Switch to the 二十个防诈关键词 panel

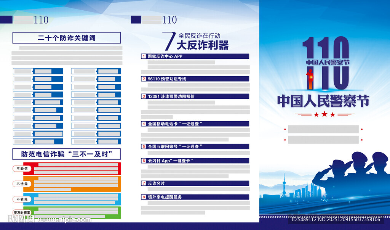pos(67,38)
